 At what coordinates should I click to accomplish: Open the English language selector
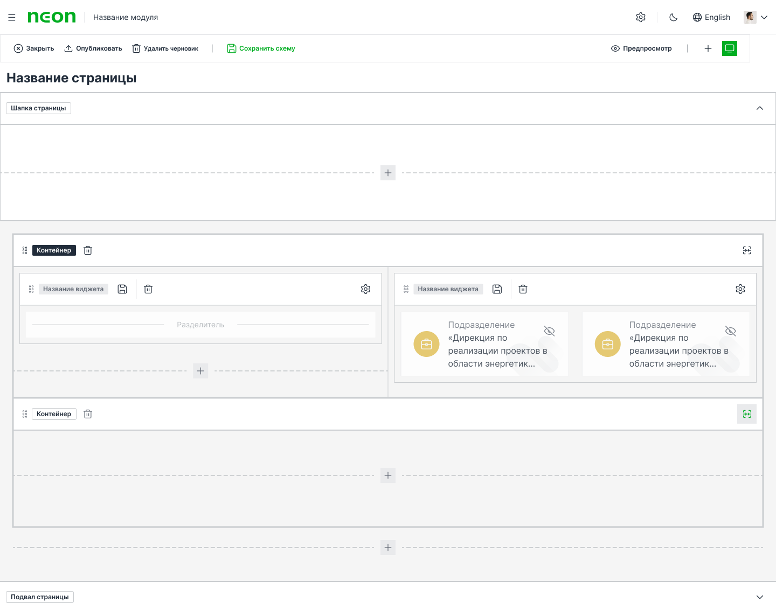click(711, 17)
